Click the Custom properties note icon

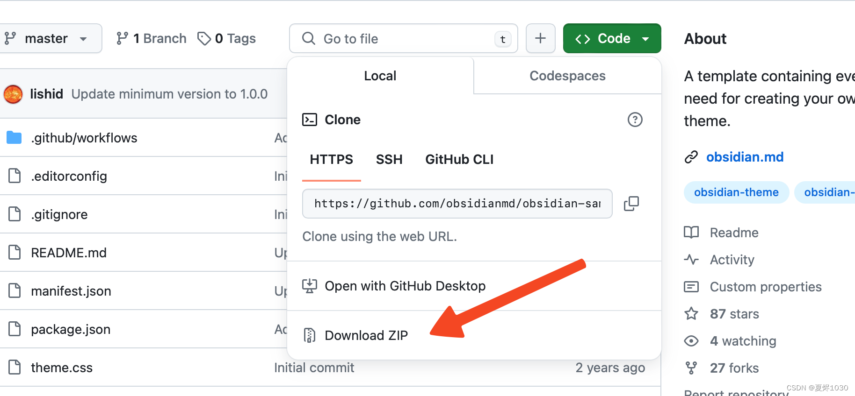tap(691, 286)
